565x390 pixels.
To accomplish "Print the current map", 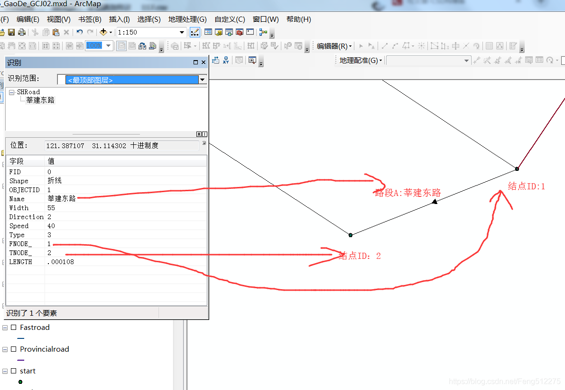I will click(x=22, y=32).
